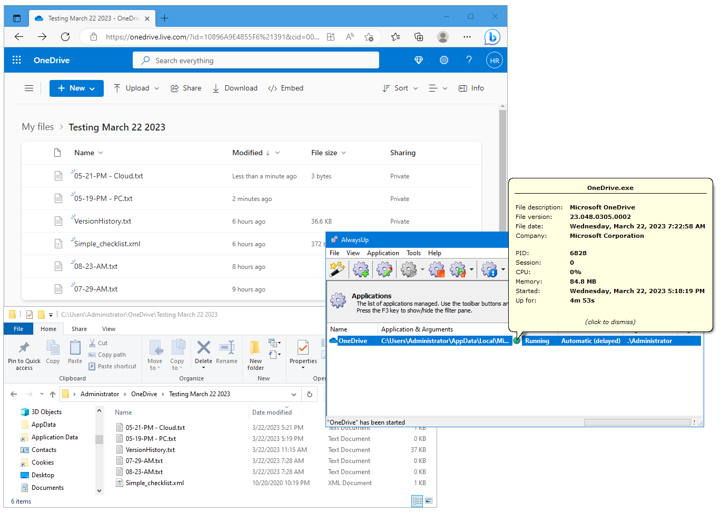Click AlwaysUp add application gear icon

(361, 270)
